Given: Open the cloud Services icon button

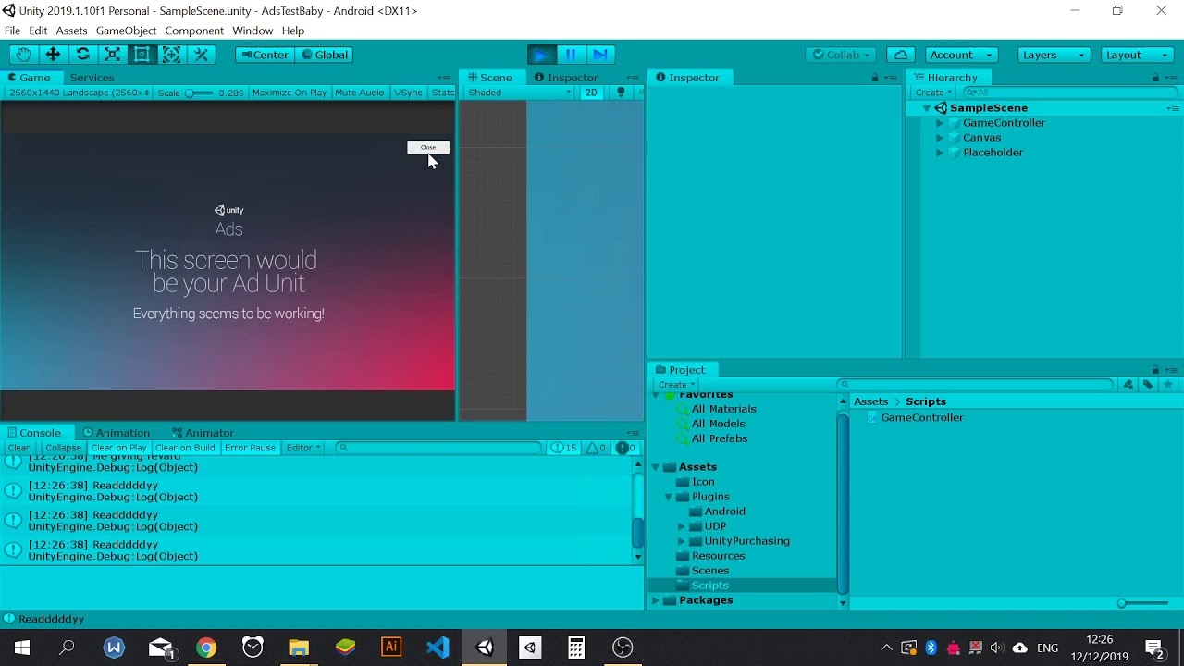Looking at the screenshot, I should point(901,55).
